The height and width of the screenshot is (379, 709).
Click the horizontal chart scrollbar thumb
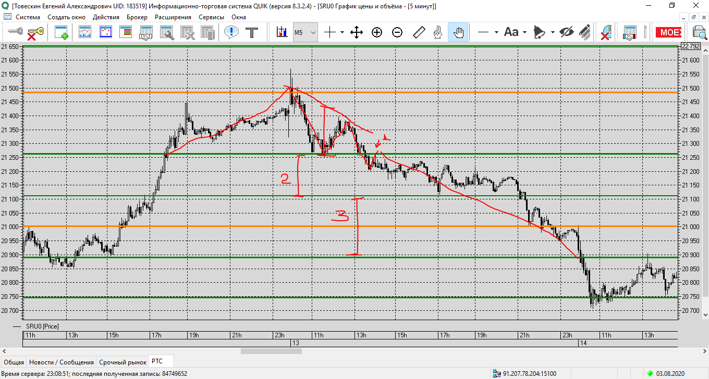point(271,351)
